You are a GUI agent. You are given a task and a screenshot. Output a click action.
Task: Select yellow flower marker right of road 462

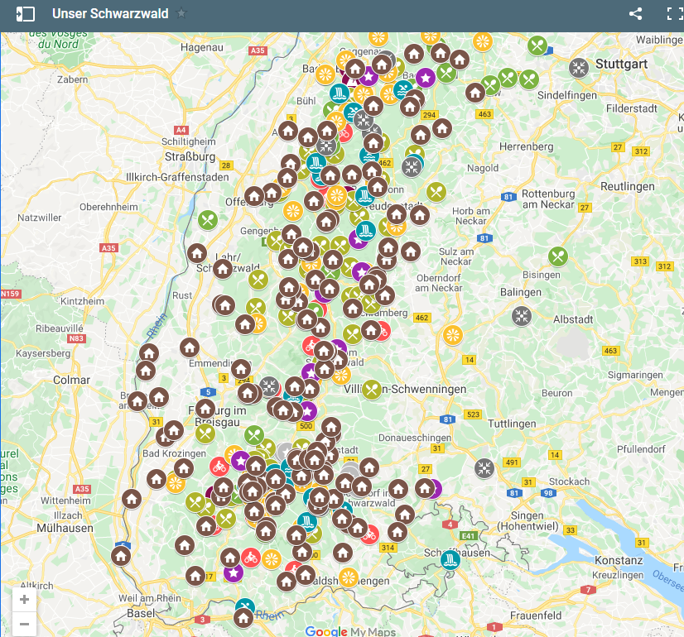[x=453, y=335]
